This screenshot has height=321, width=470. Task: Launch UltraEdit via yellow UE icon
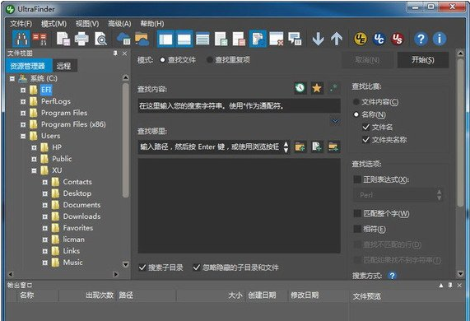(x=361, y=39)
